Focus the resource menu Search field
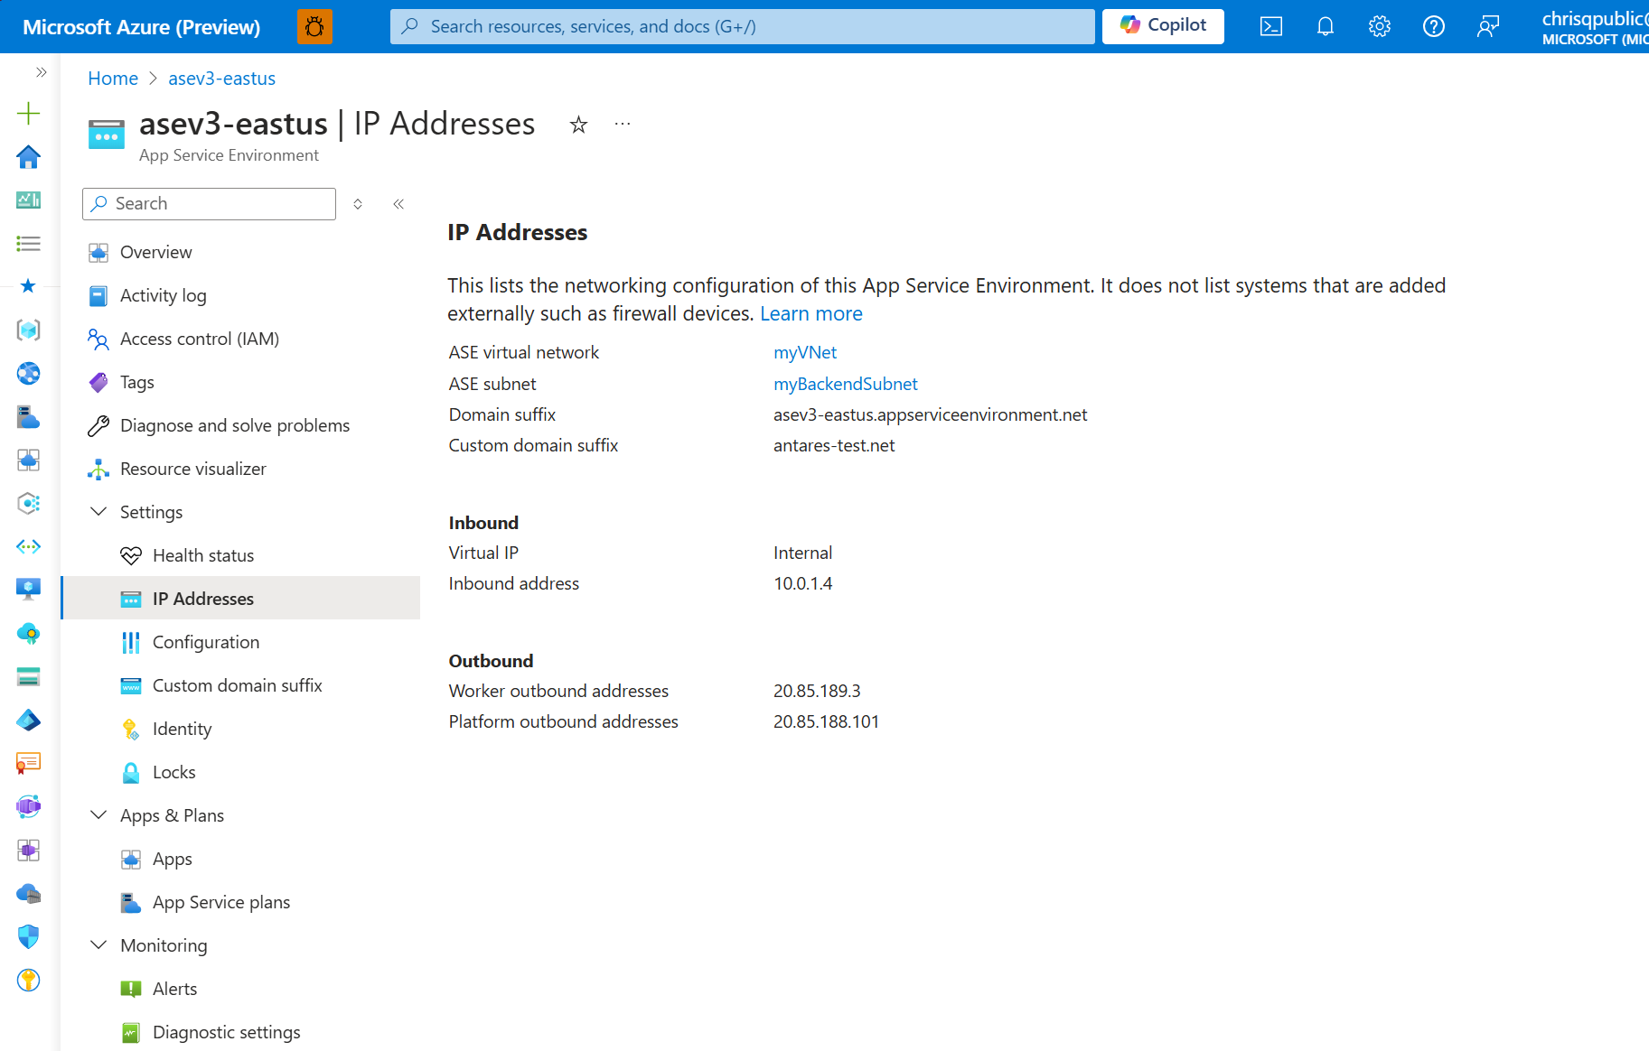This screenshot has height=1051, width=1649. click(209, 204)
